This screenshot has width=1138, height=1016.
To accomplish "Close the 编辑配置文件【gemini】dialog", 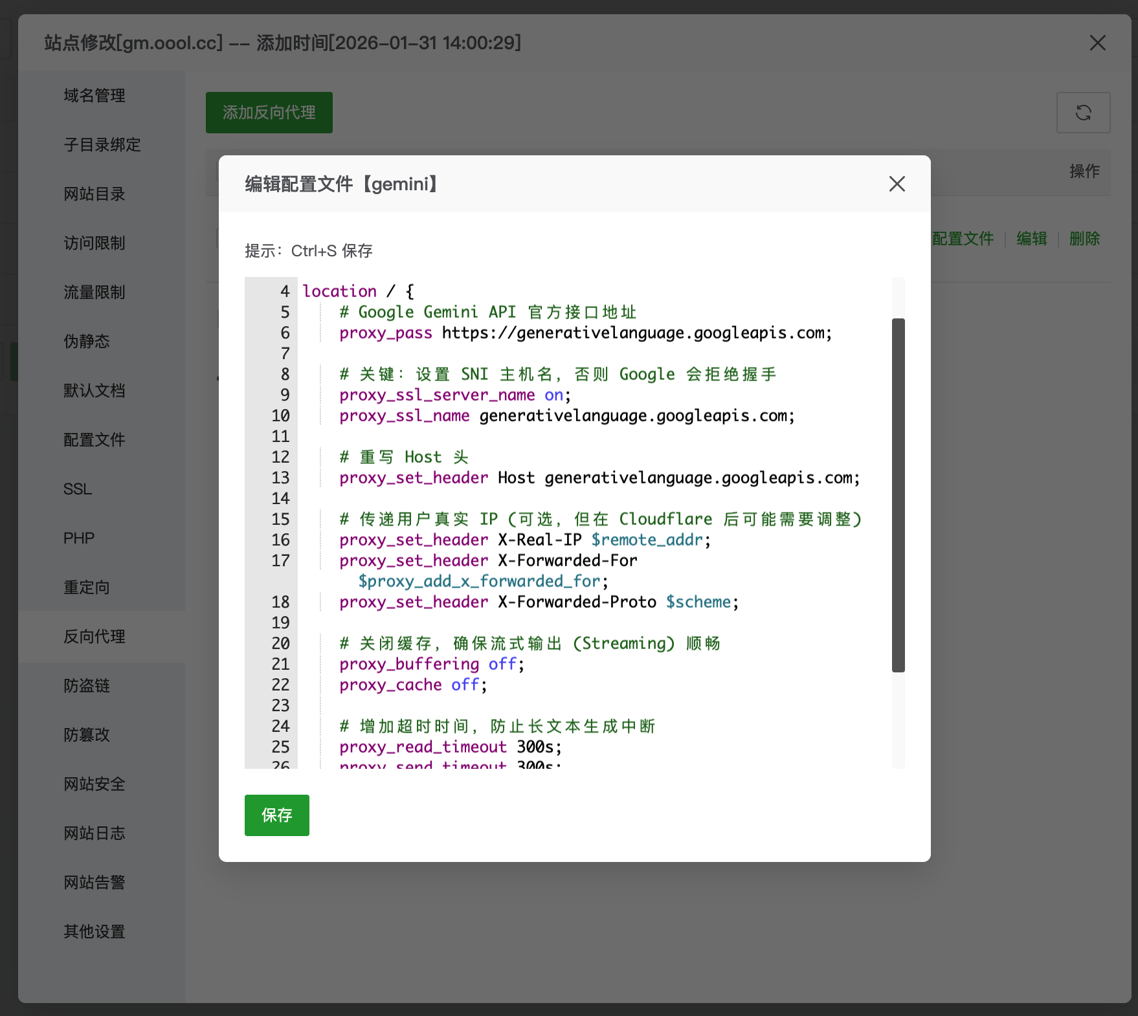I will 897,184.
